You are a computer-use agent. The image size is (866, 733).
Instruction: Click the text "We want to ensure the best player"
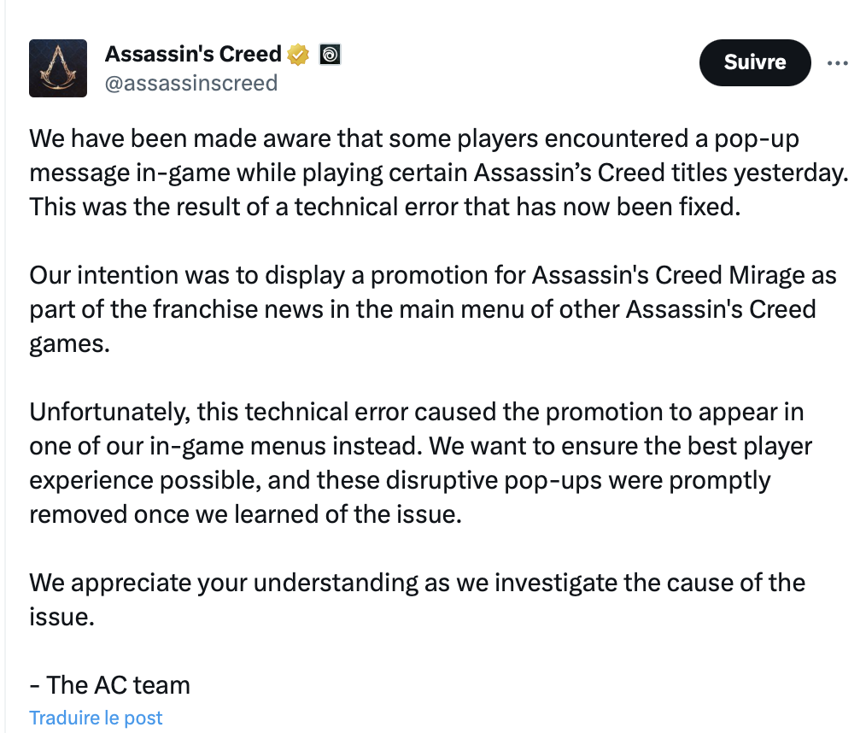pyautogui.click(x=620, y=446)
